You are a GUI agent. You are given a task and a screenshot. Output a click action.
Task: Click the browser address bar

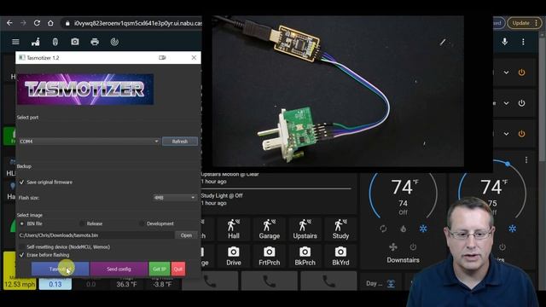pos(132,23)
